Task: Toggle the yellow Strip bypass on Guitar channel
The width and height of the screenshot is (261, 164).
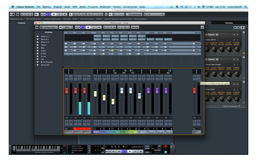Action: coord(112,50)
